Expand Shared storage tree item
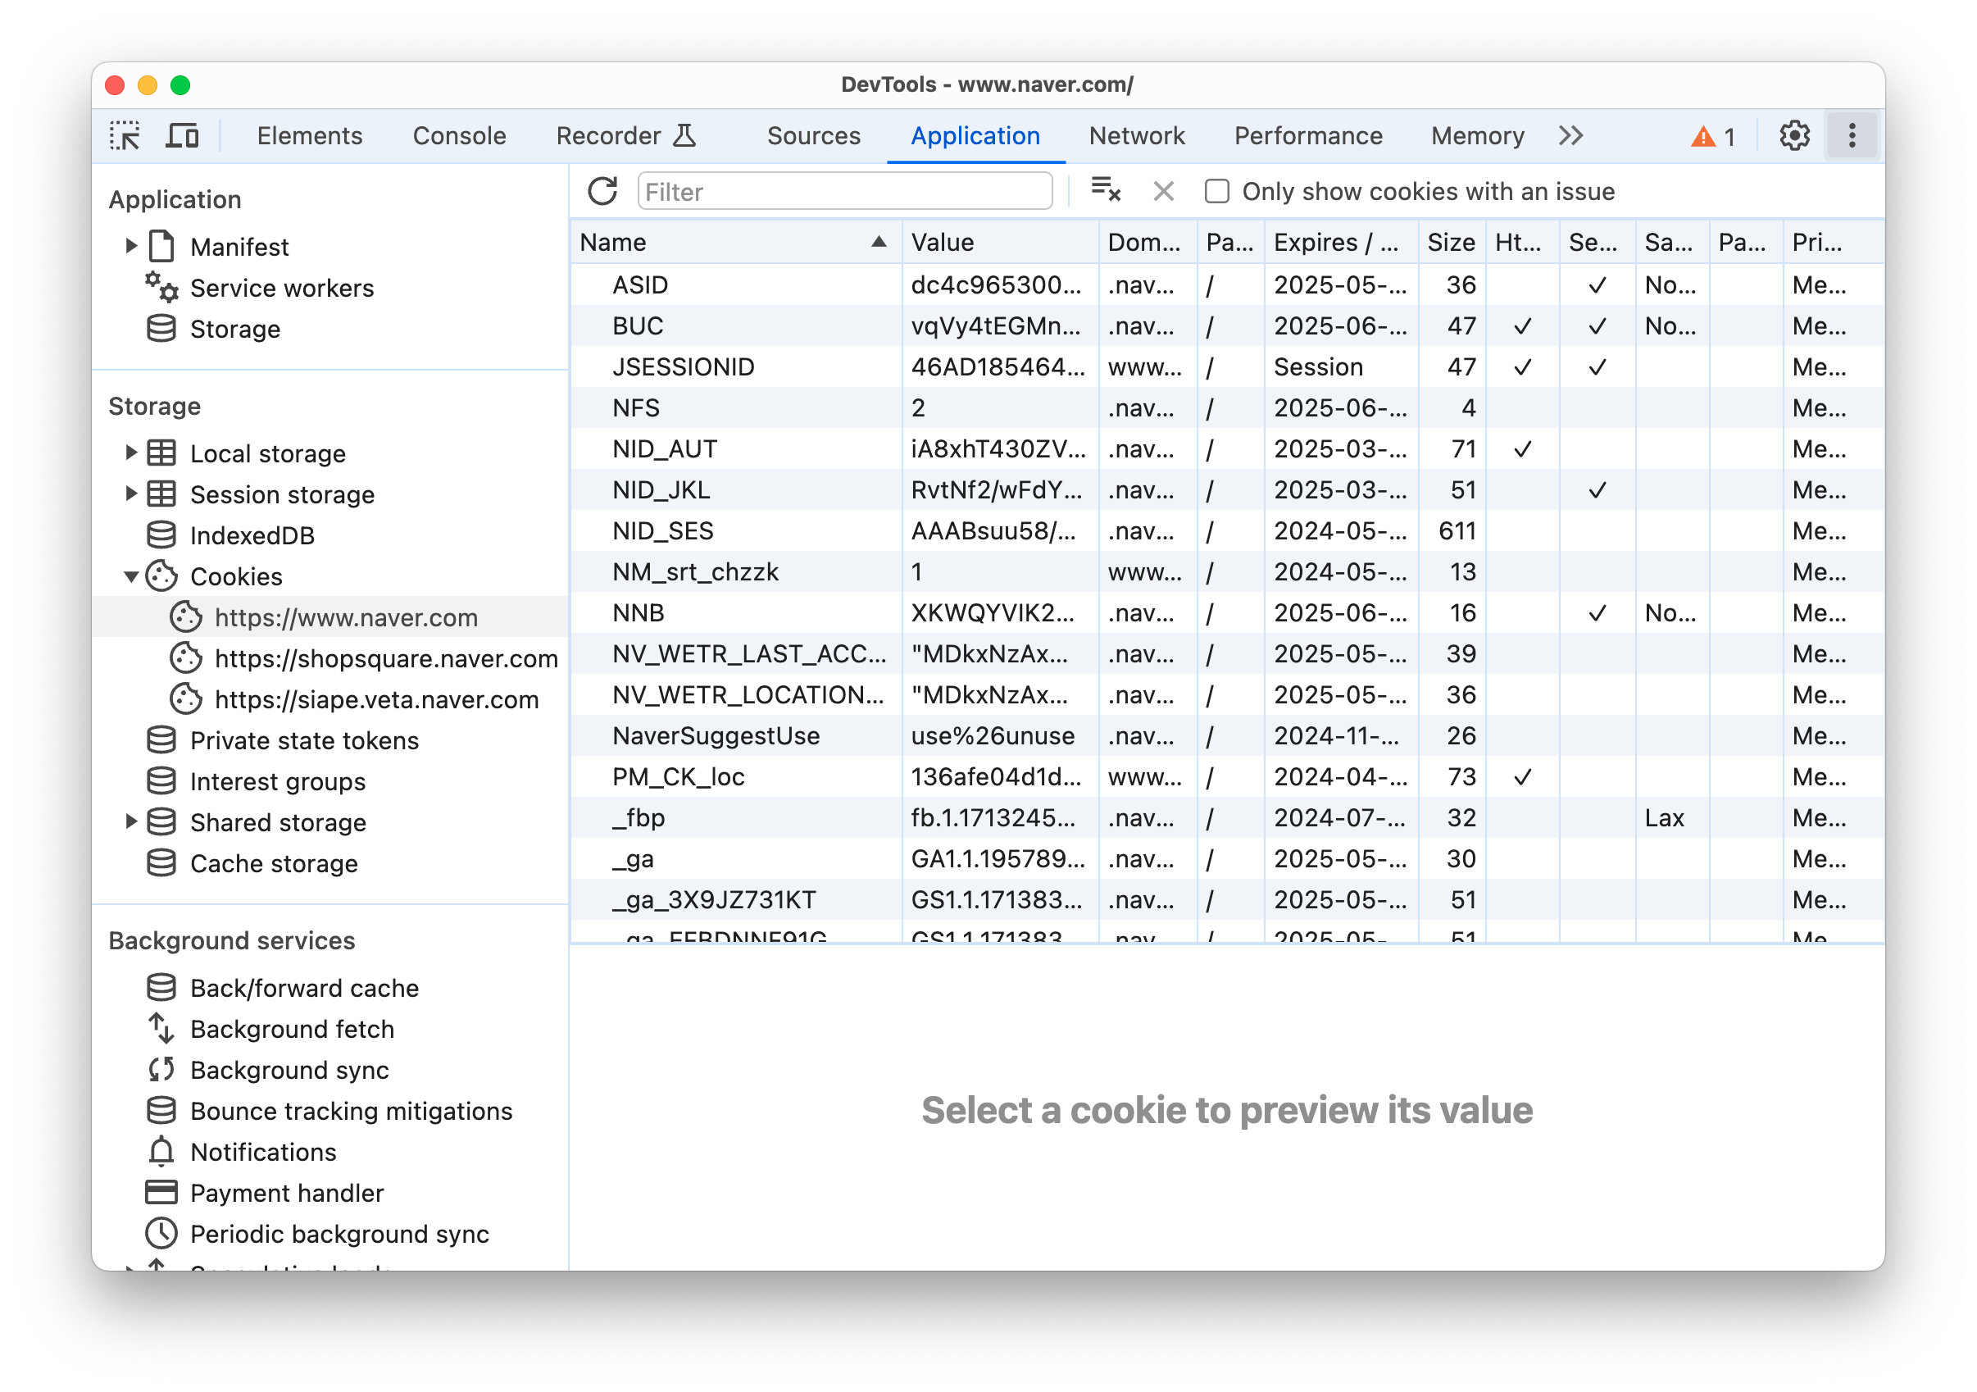The height and width of the screenshot is (1392, 1977). pos(132,821)
